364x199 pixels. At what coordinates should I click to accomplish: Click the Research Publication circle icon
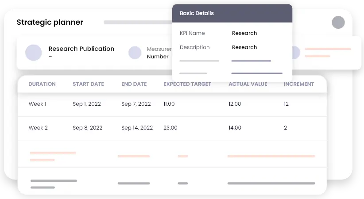34,53
